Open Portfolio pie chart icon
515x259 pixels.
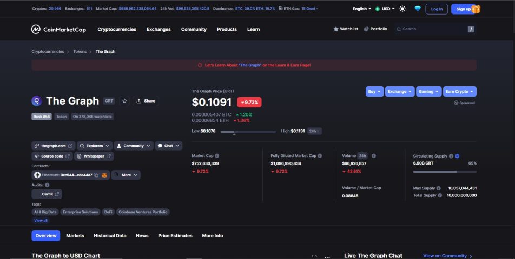click(366, 29)
